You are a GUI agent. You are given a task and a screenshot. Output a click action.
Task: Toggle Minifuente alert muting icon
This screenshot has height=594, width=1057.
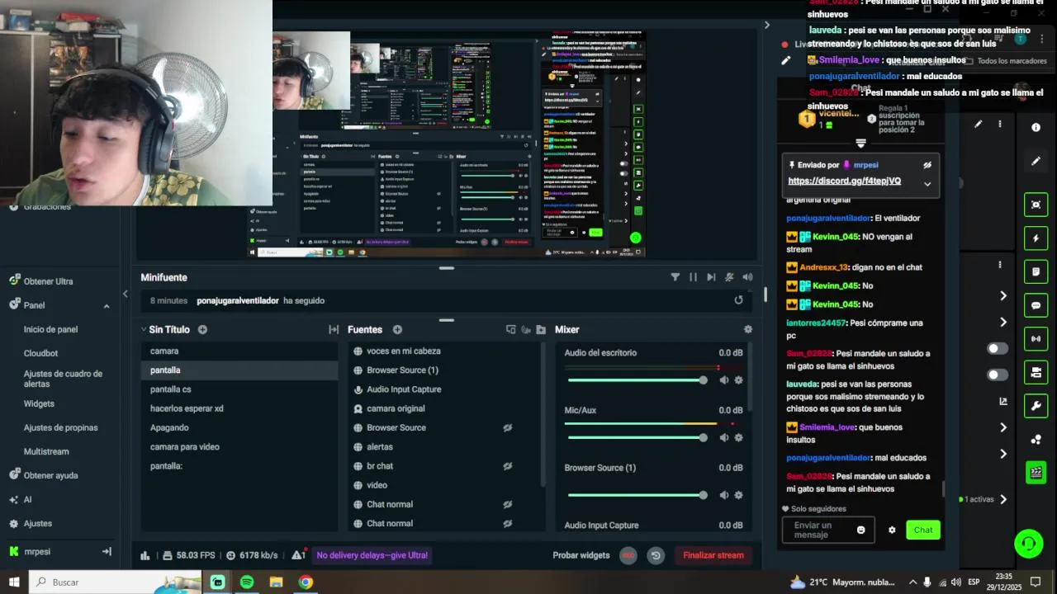click(x=729, y=277)
